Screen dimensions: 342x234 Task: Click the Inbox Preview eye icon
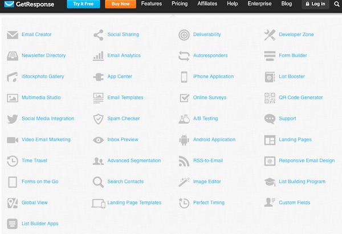[99, 140]
